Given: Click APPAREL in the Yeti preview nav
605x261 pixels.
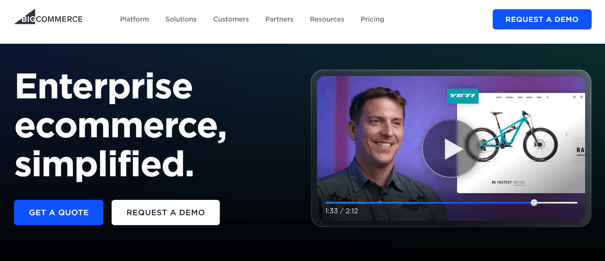Looking at the screenshot, I should [509, 97].
